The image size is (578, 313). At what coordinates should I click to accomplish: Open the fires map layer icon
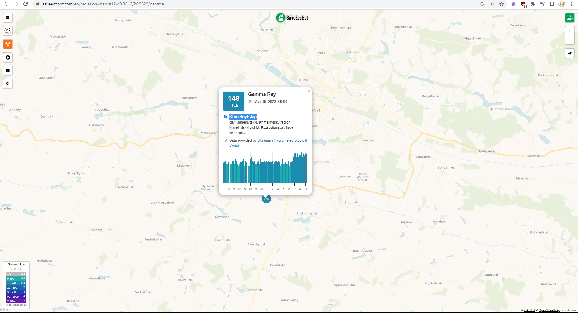(8, 57)
